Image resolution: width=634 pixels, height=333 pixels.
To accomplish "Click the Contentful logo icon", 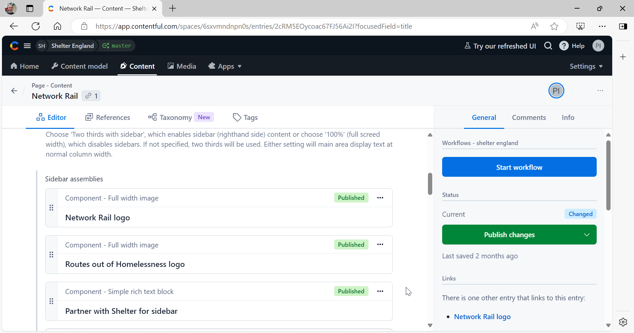I will 14,46.
